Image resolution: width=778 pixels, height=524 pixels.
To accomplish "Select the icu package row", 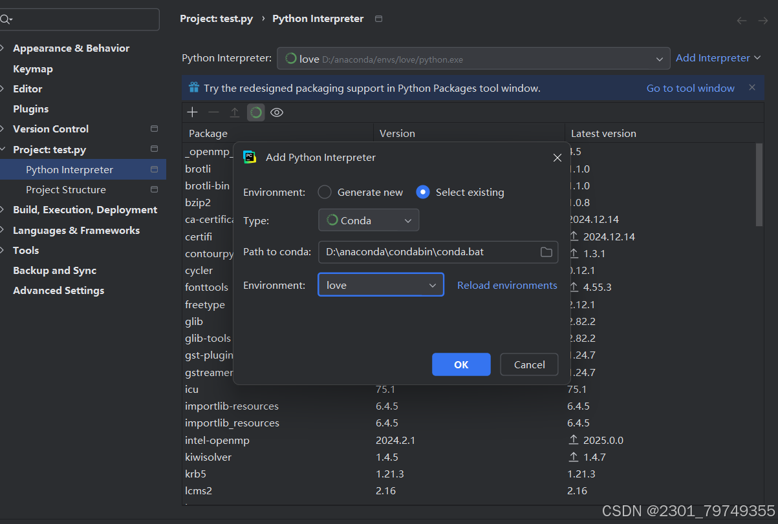I will pos(469,389).
